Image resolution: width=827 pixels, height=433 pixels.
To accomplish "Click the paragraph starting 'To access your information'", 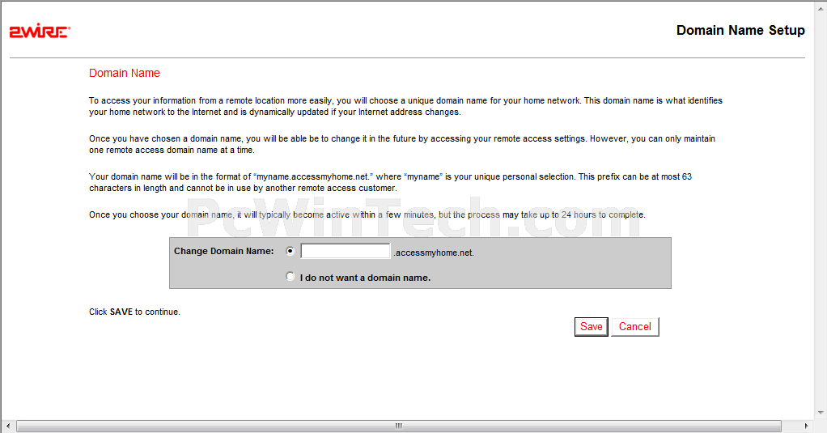I will coord(405,106).
